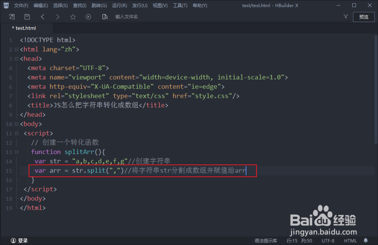Open the 跳转(G) menu

[99, 5]
